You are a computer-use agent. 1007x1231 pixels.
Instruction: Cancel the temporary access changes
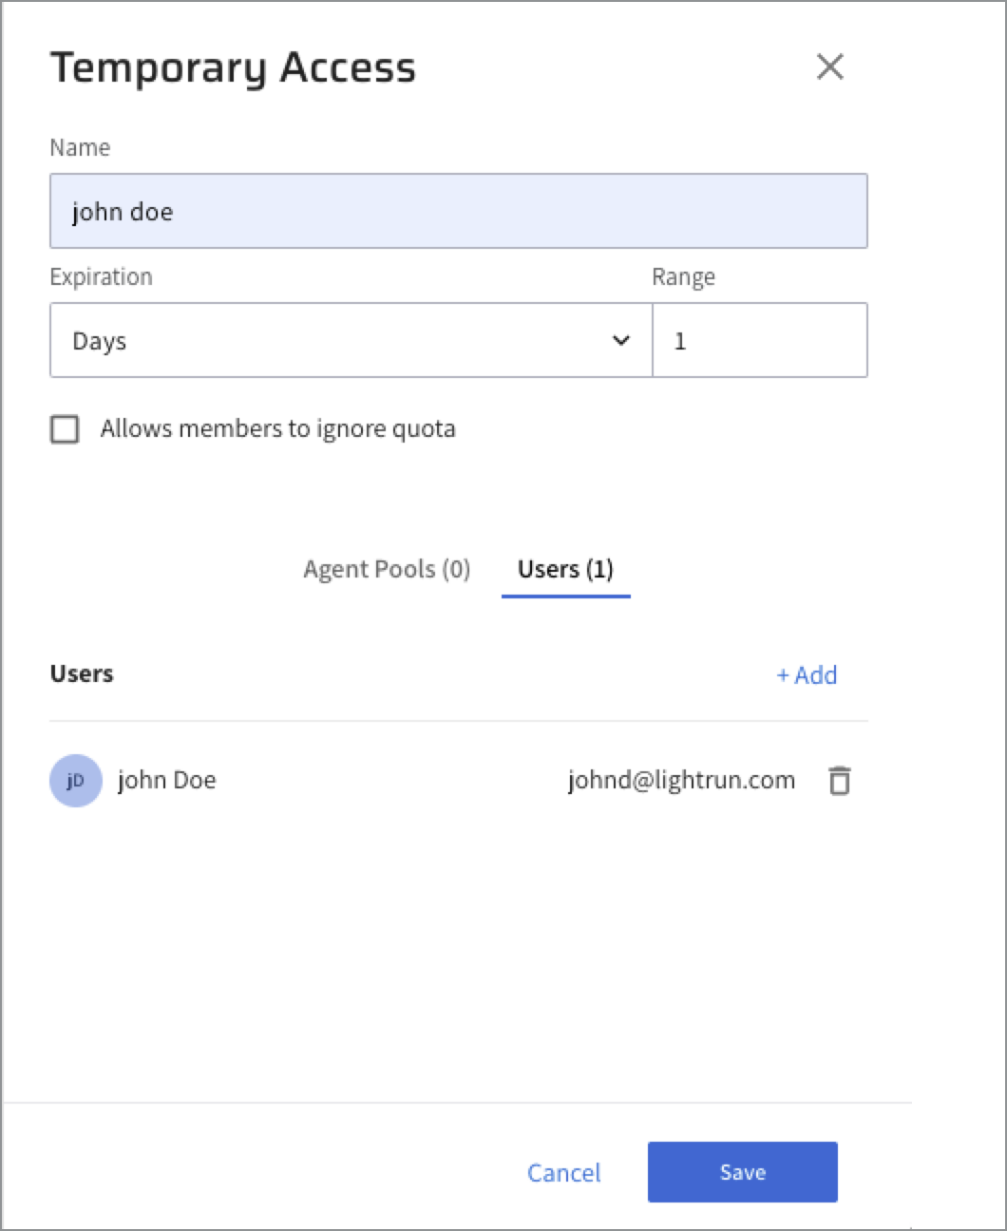point(564,1173)
